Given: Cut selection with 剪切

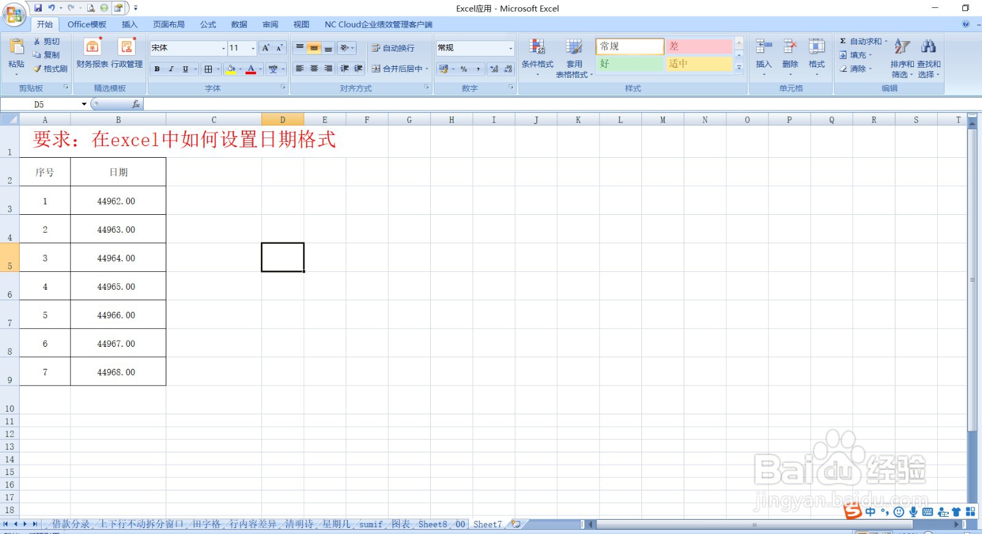Looking at the screenshot, I should 47,41.
